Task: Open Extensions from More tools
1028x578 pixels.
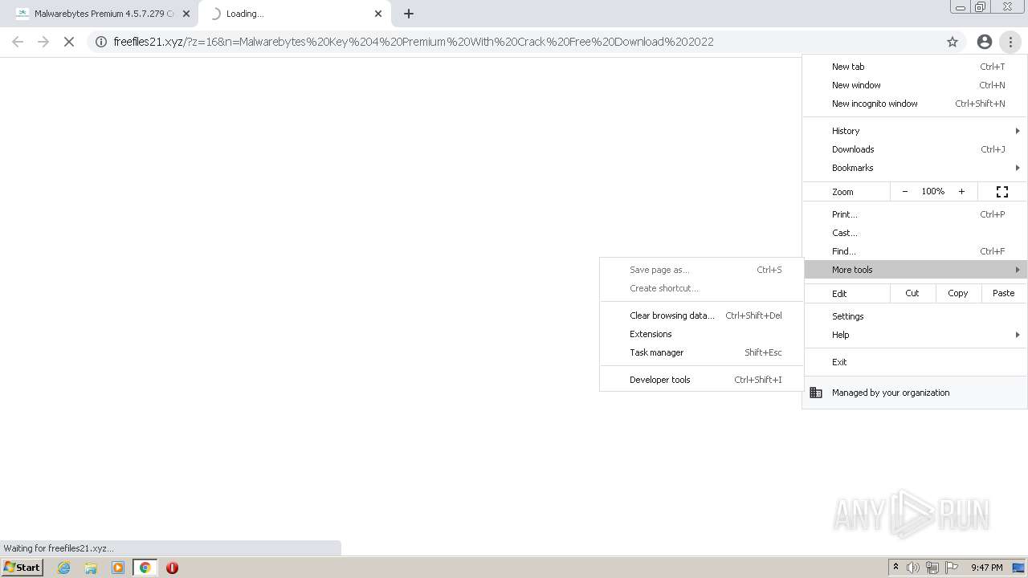Action: tap(701, 334)
